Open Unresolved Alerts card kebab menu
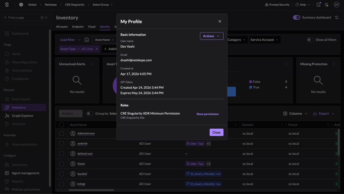 92,64
